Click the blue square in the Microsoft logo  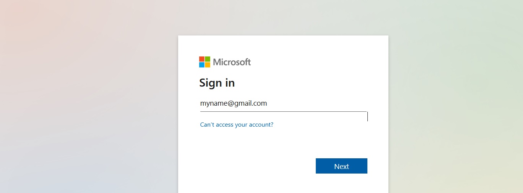tap(202, 65)
